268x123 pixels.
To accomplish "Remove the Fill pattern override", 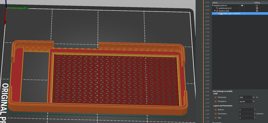I will click(215, 101).
